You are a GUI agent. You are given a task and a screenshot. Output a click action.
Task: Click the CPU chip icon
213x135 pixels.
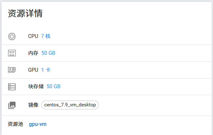[x=12, y=36]
